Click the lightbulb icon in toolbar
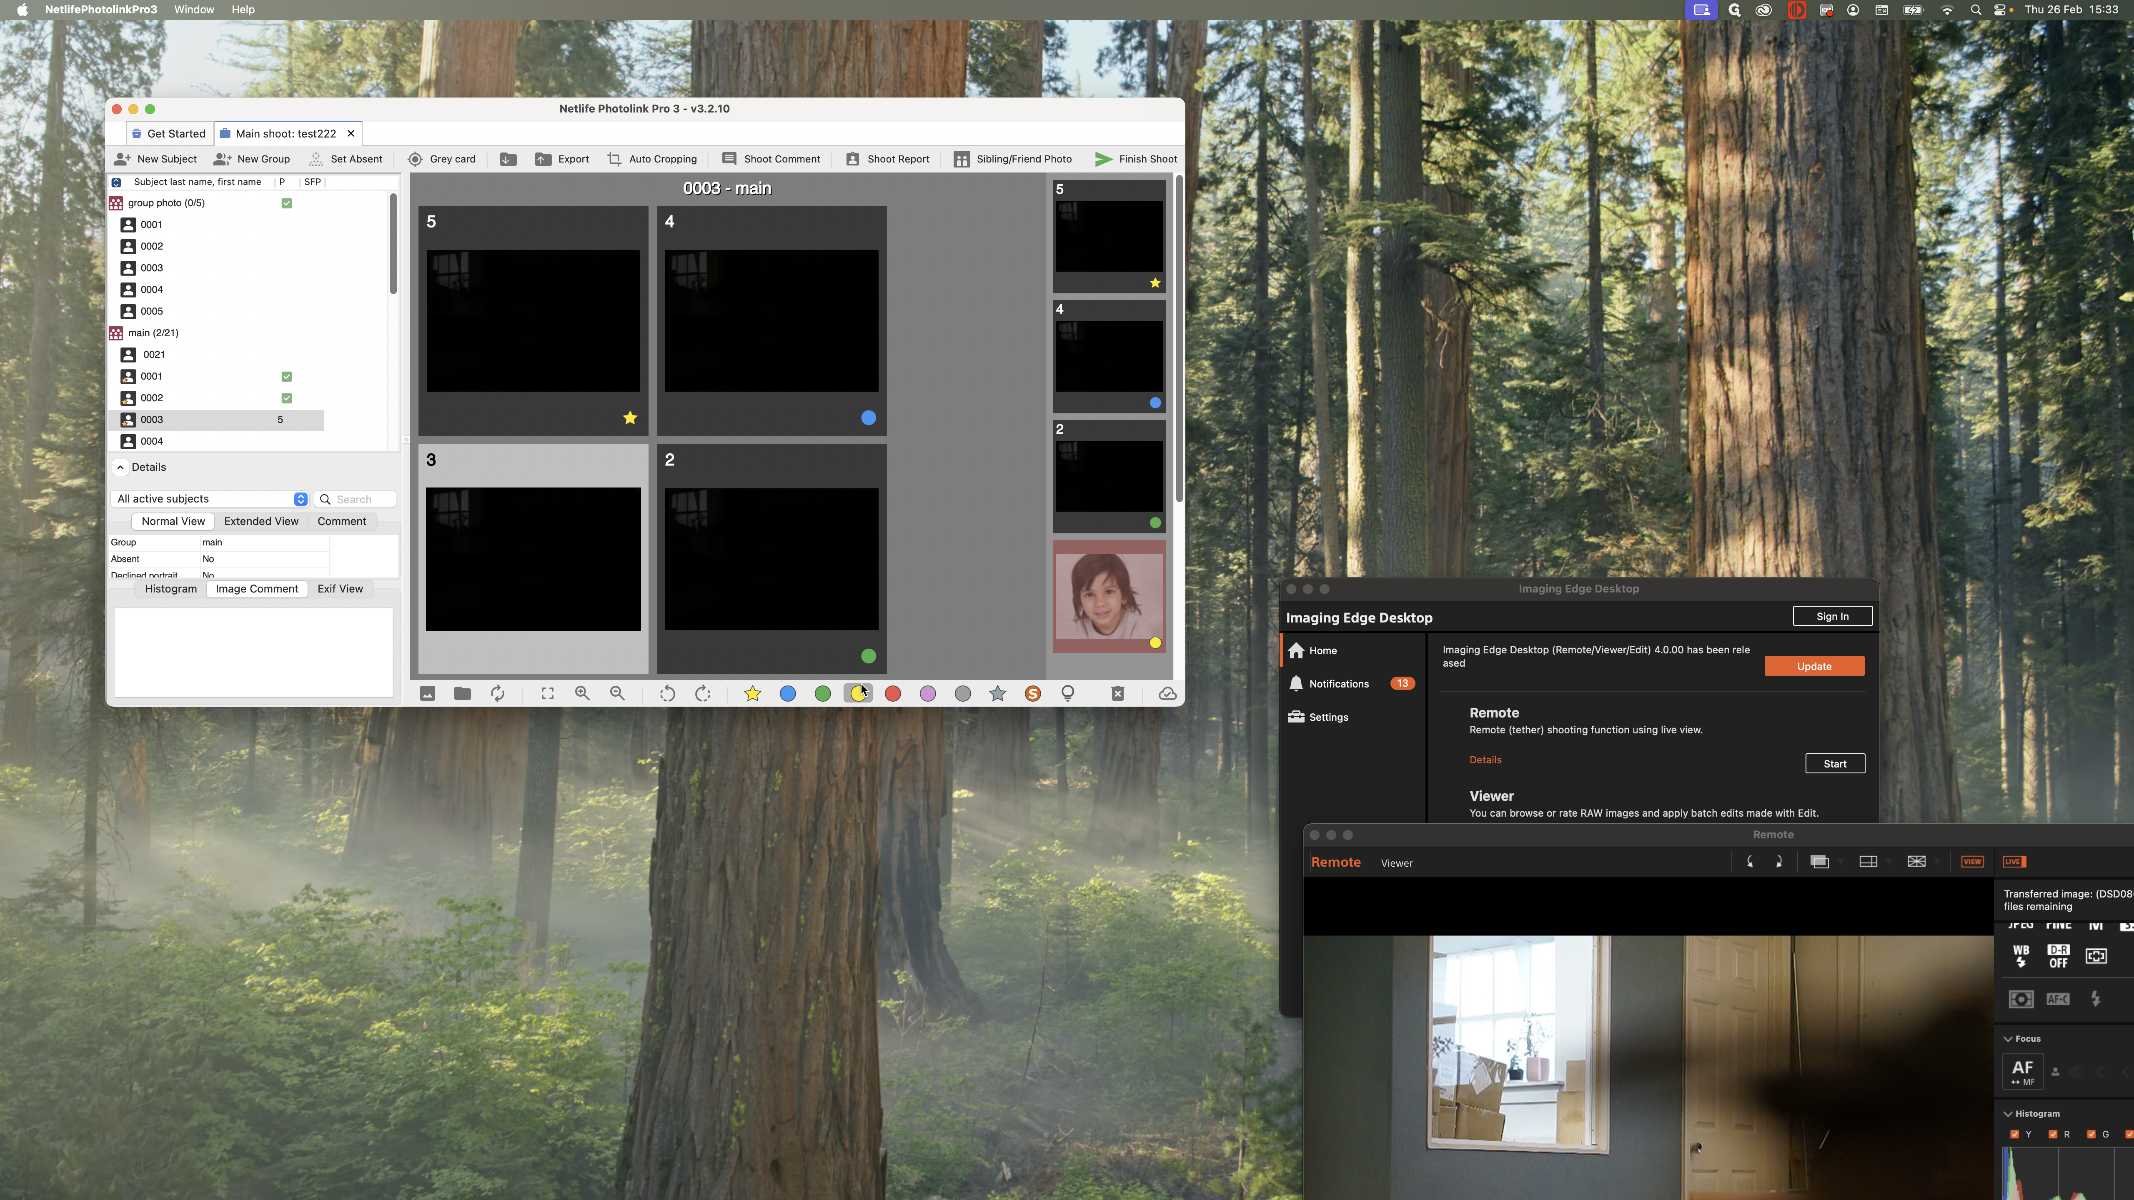This screenshot has width=2134, height=1200. (x=1068, y=694)
